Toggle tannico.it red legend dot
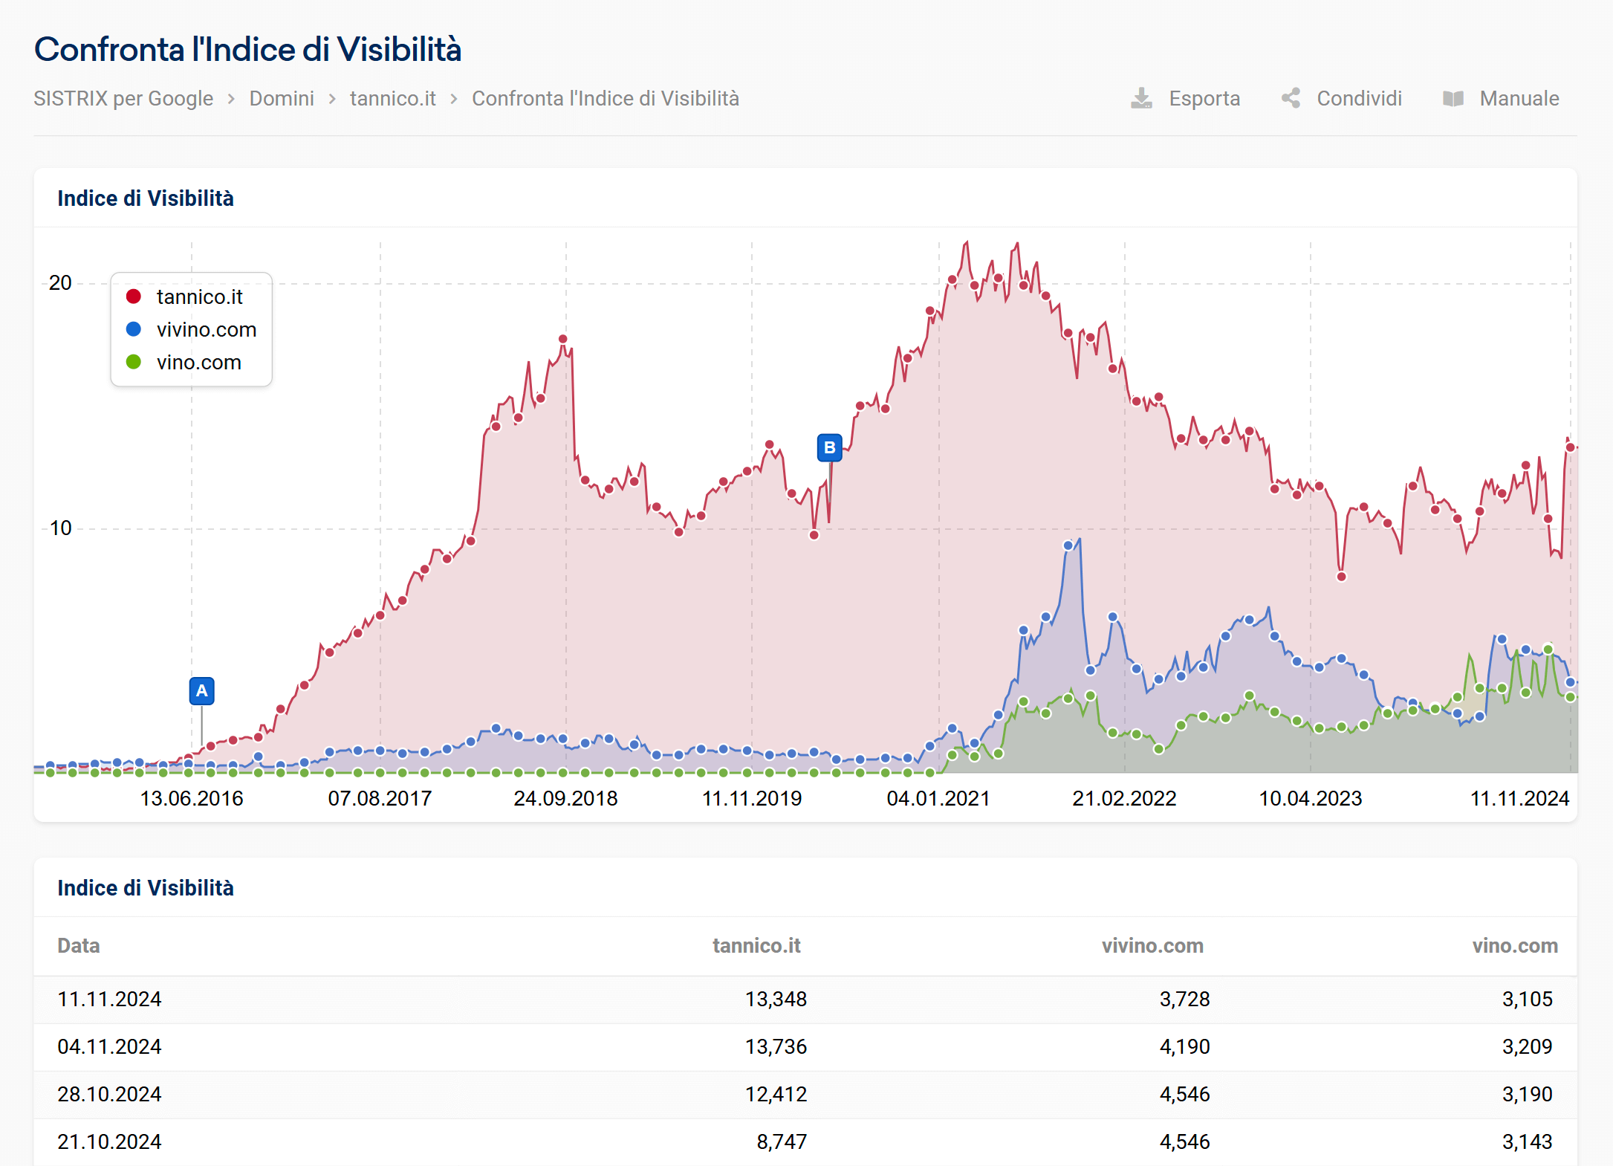This screenshot has height=1166, width=1613. (134, 297)
